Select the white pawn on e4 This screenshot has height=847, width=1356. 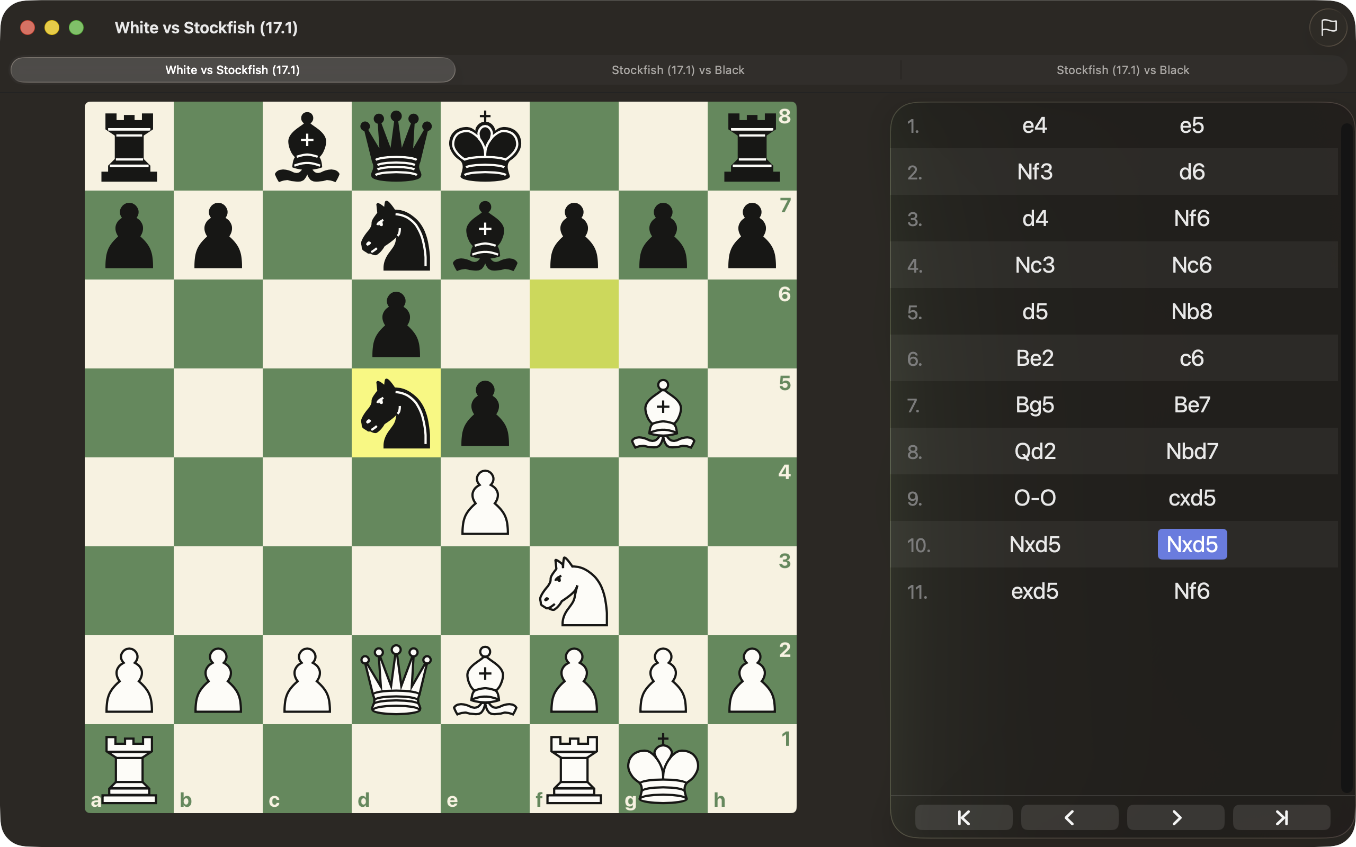click(x=485, y=502)
